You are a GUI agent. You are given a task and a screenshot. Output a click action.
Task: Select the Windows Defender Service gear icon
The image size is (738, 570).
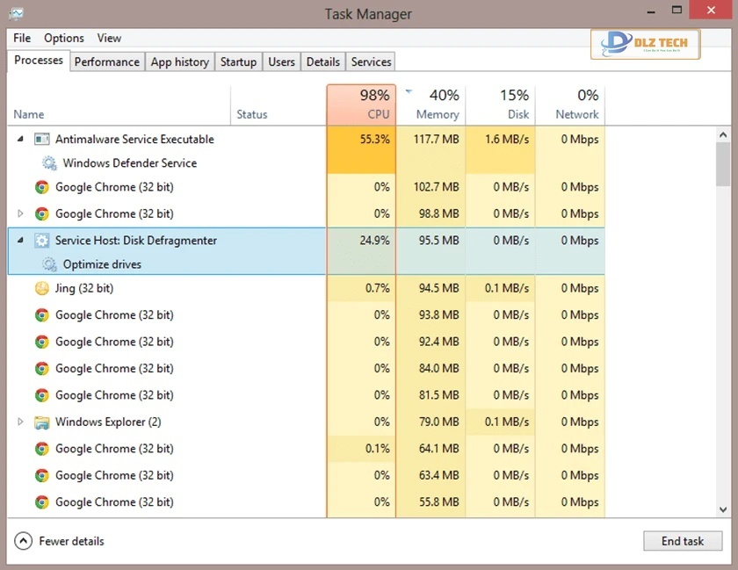[x=48, y=162]
